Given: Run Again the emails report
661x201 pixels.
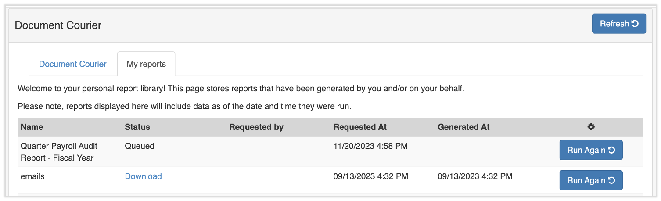Looking at the screenshot, I should click(591, 180).
